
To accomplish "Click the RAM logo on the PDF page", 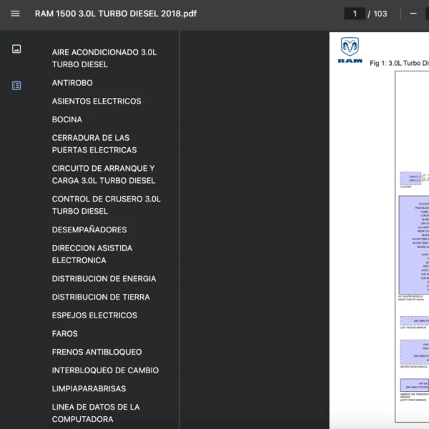I will (x=350, y=51).
